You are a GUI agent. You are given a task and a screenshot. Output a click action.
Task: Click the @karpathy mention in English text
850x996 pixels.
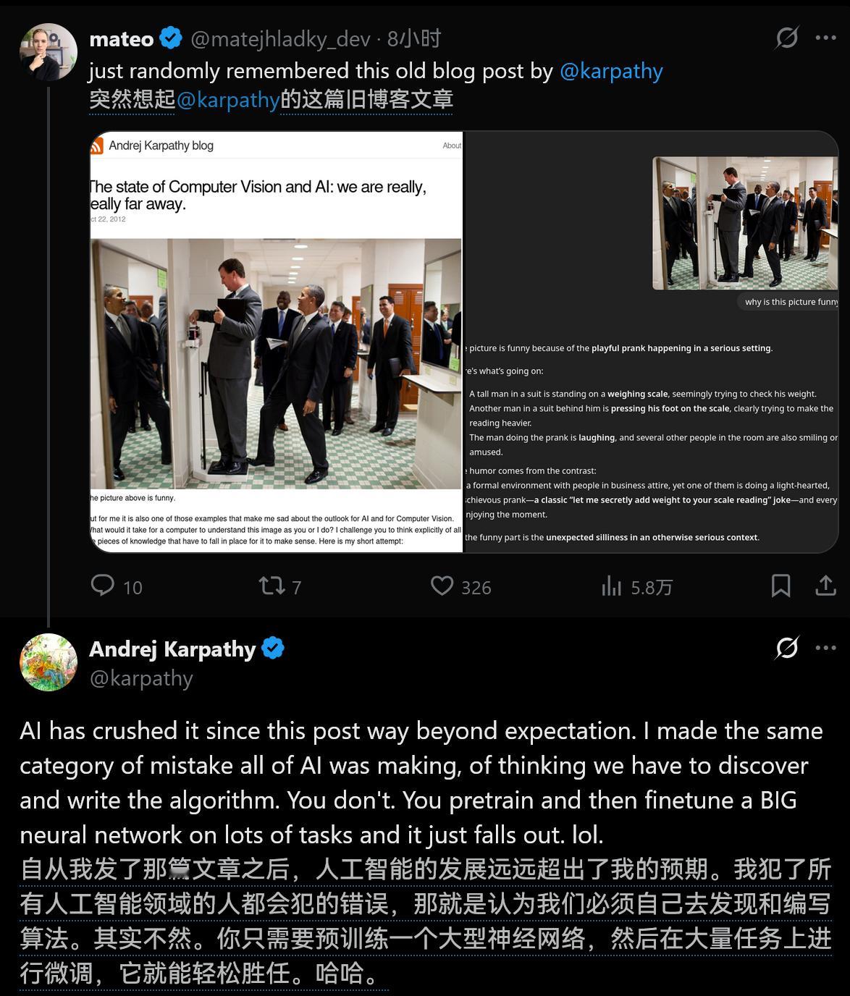(611, 71)
